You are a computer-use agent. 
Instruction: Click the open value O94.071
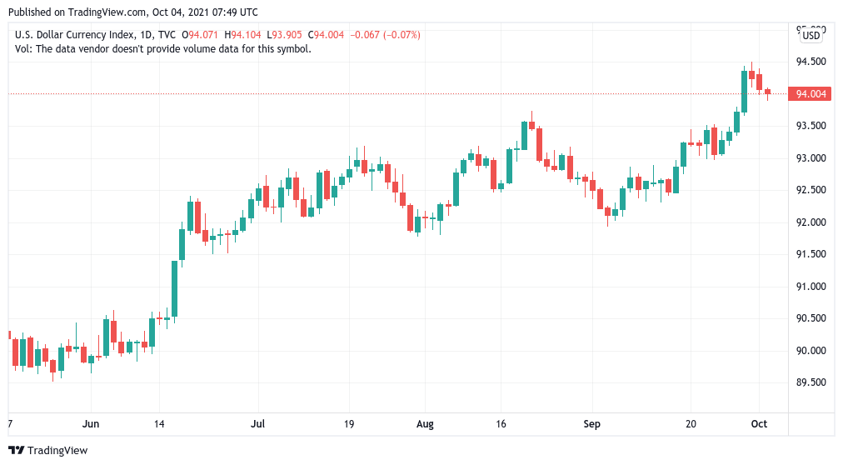click(x=203, y=35)
